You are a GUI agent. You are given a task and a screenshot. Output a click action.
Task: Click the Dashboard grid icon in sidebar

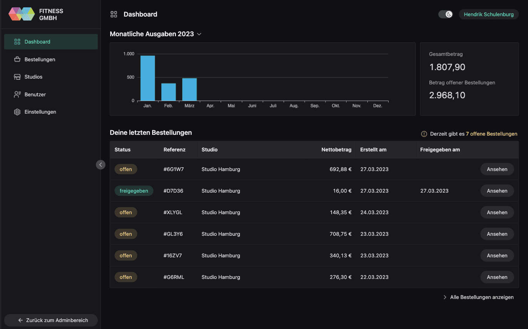17,42
